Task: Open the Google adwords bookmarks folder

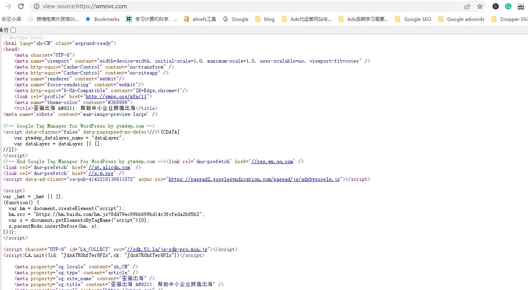Action: point(461,19)
